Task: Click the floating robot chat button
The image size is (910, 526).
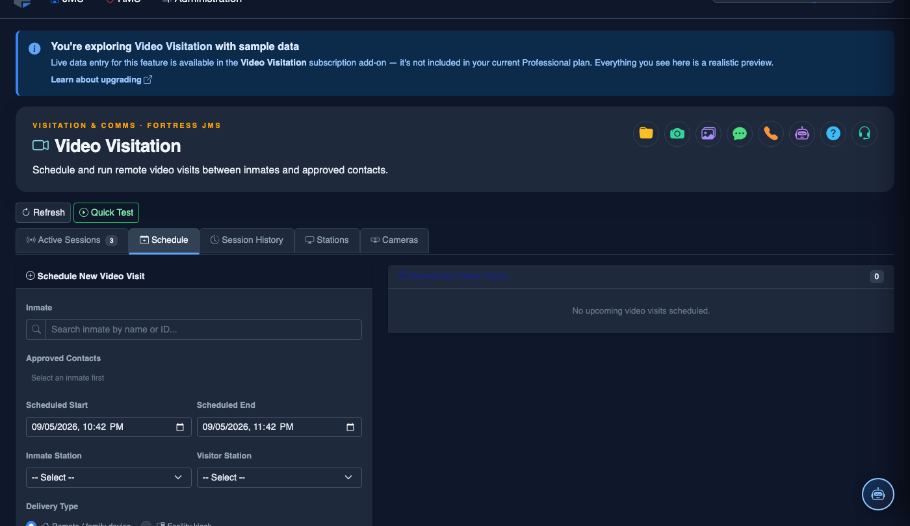Action: point(878,494)
